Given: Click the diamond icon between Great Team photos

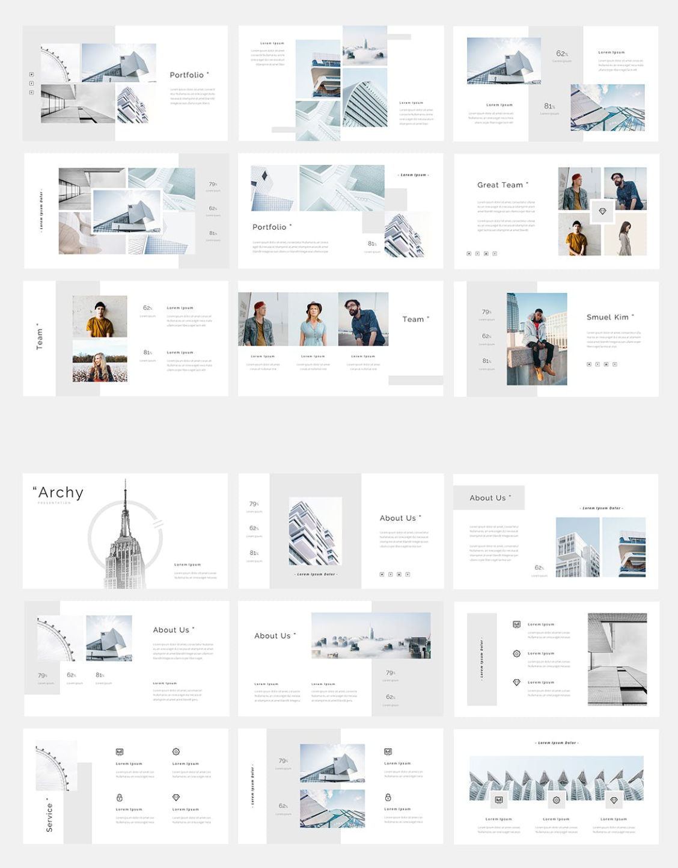Looking at the screenshot, I should pyautogui.click(x=602, y=211).
